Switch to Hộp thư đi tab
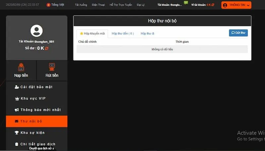The width and height of the screenshot is (265, 151). (147, 33)
